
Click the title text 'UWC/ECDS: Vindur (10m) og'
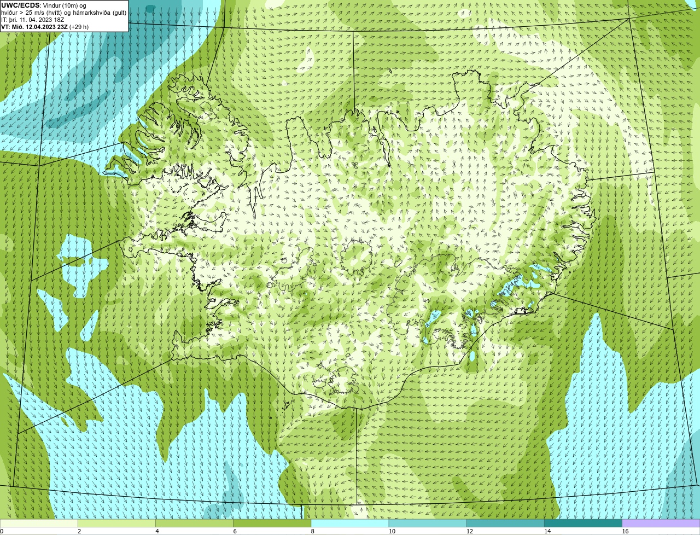(44, 5)
